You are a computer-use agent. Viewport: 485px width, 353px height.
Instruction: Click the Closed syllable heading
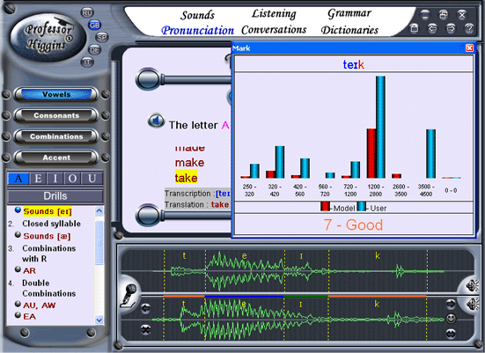pos(51,224)
